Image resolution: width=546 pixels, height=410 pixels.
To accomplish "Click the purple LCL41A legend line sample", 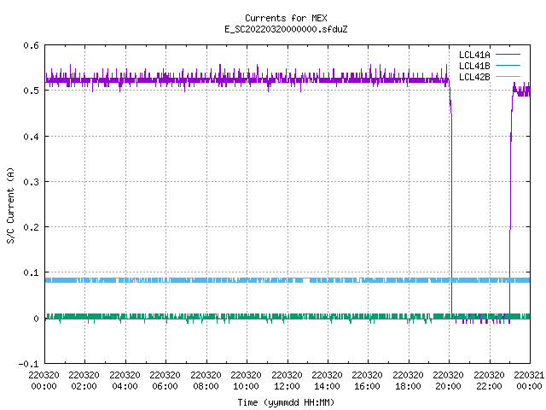I will pos(508,55).
